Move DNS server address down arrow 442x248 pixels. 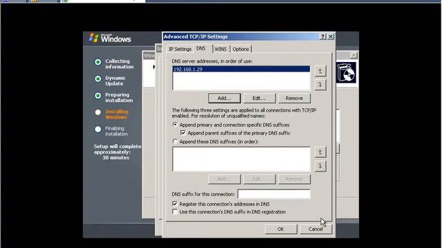point(320,85)
